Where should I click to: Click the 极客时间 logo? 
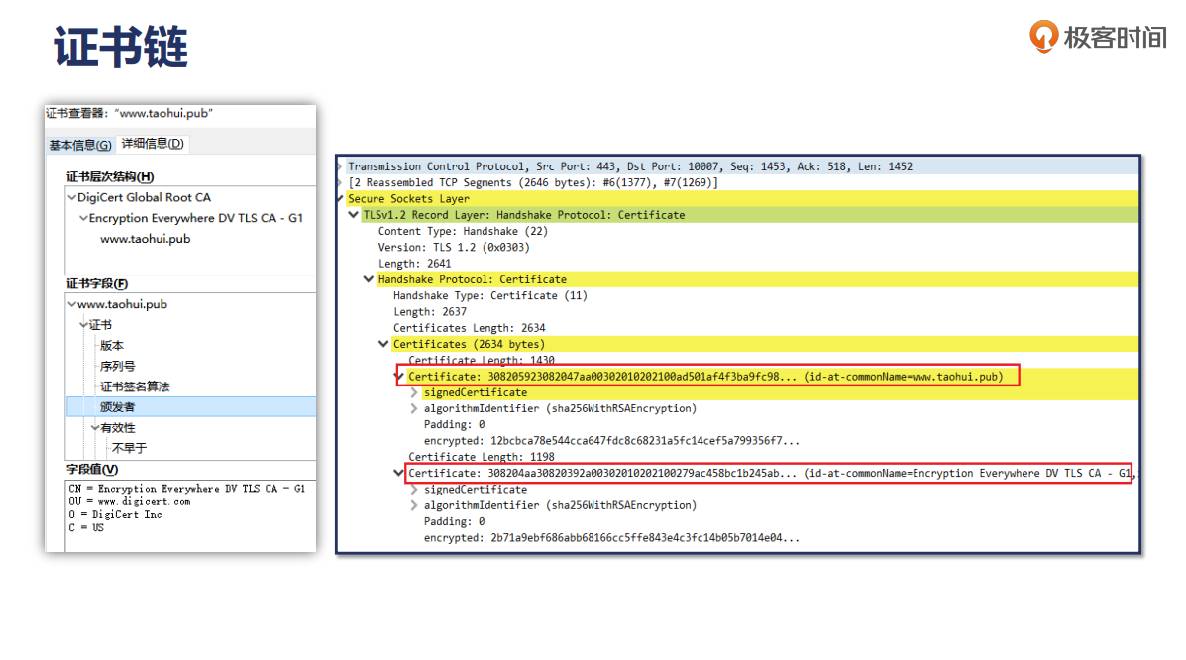pos(1098,37)
